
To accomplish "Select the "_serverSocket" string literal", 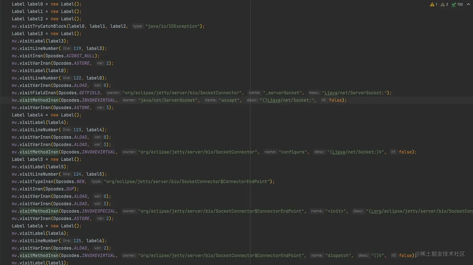I will coord(282,93).
